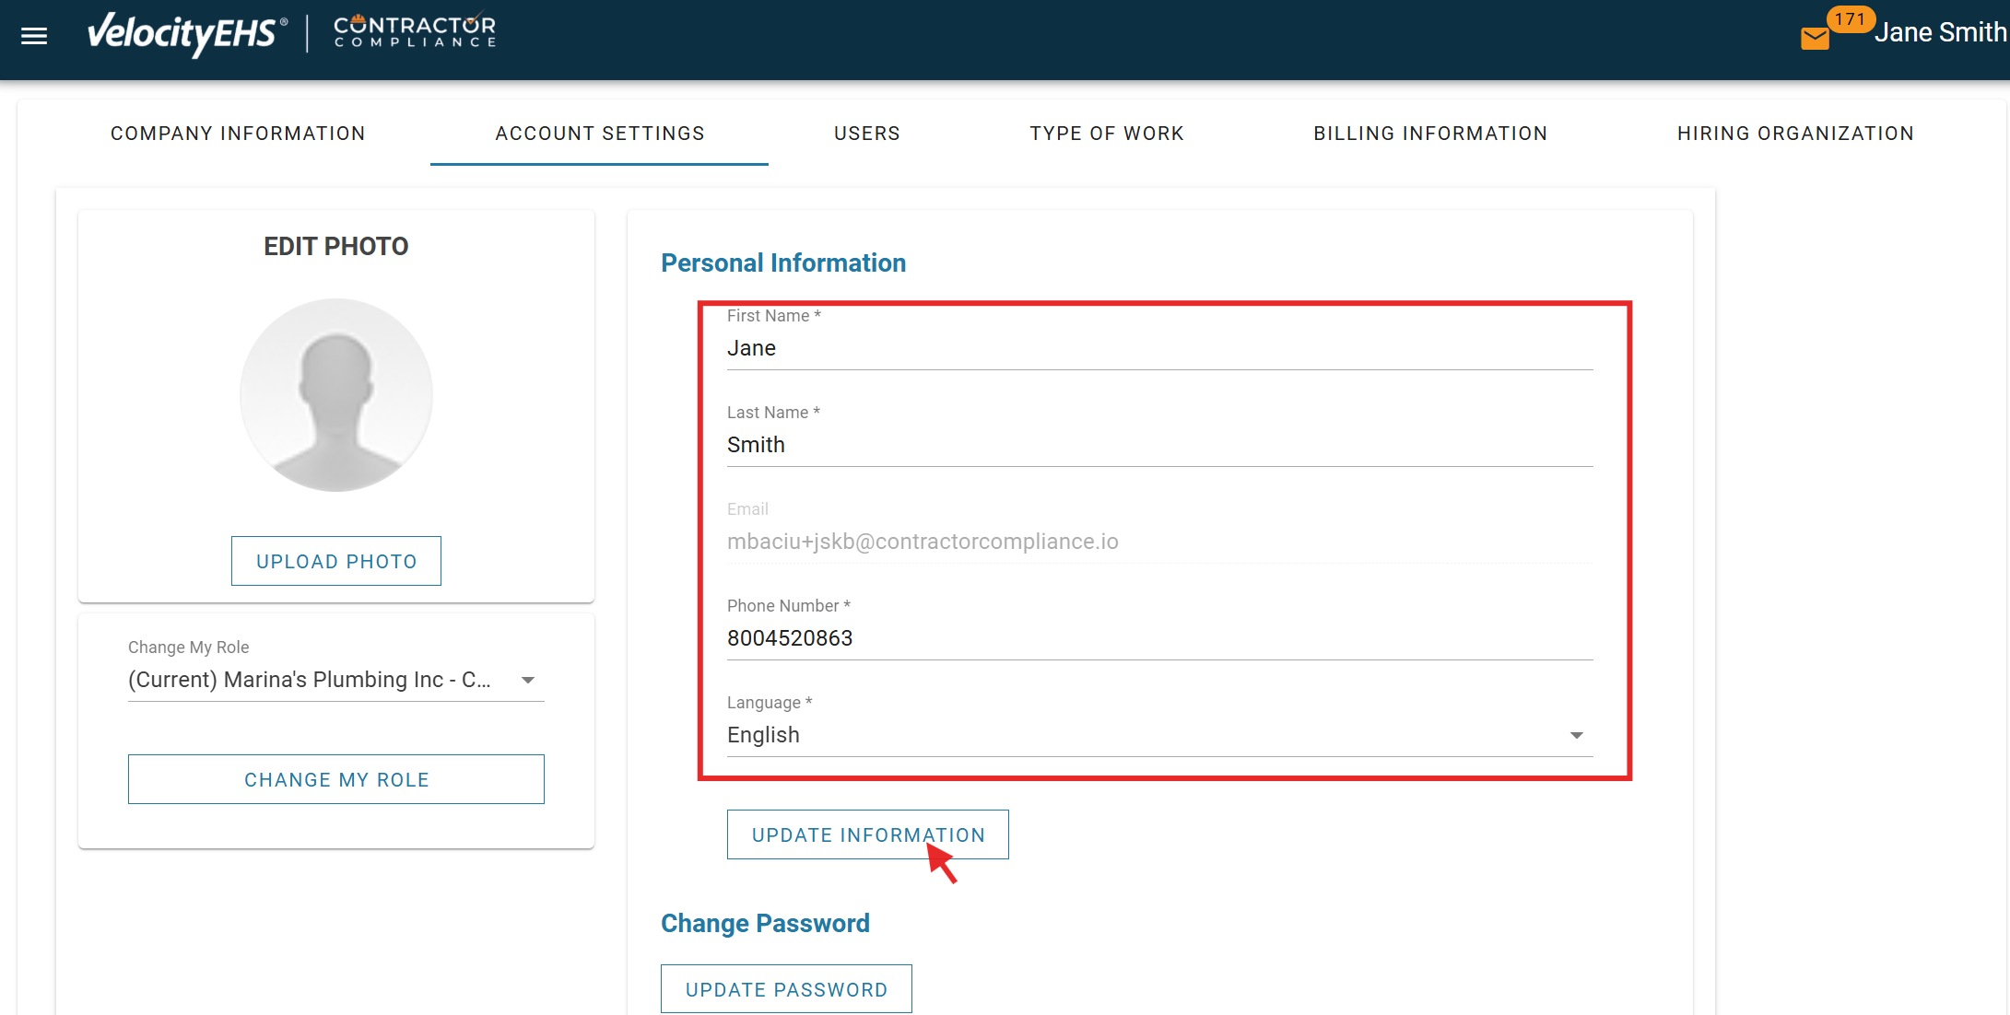Open the Type of Work tab
This screenshot has height=1015, width=2010.
(1106, 134)
